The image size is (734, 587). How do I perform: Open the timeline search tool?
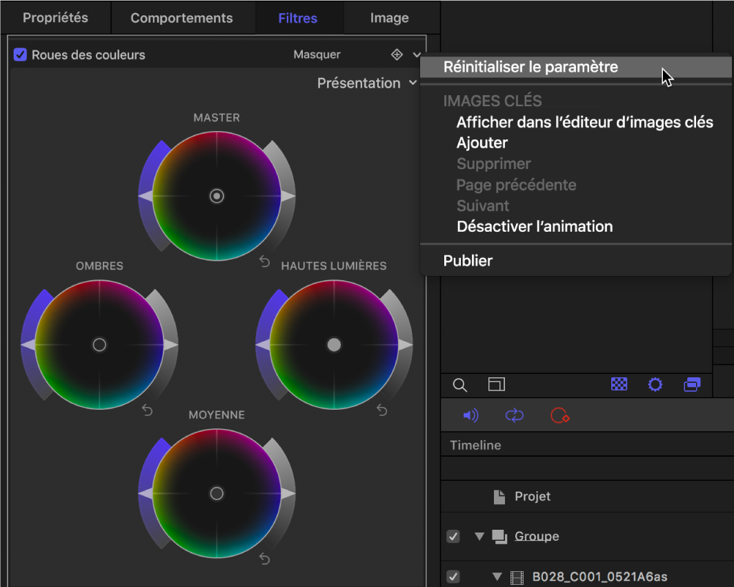coord(459,385)
